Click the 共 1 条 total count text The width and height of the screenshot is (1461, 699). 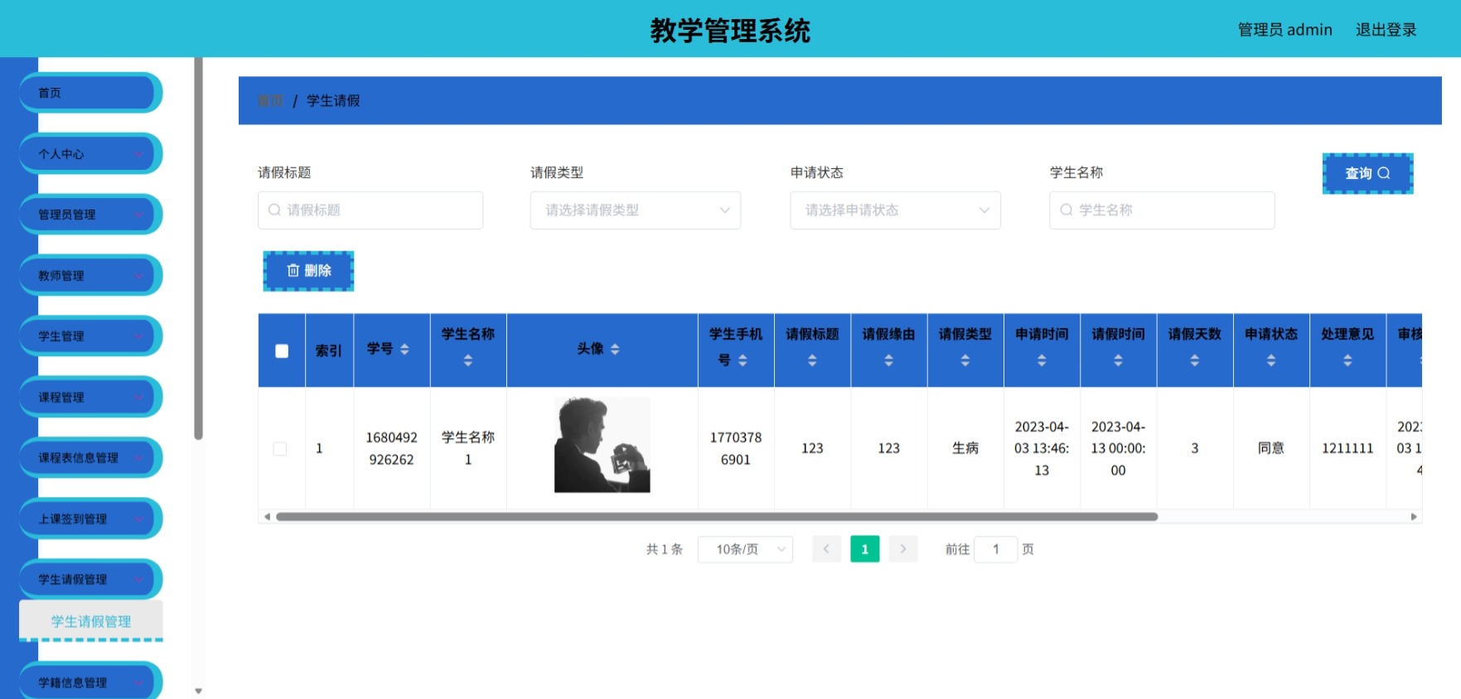(665, 549)
